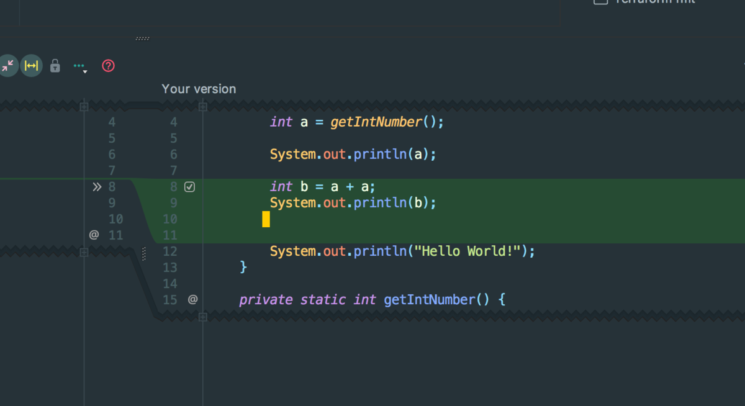Click the double-arrow apply change icon at line 8
Screen dimensions: 745x406
click(97, 187)
